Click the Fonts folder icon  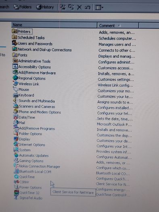[x=15, y=55]
